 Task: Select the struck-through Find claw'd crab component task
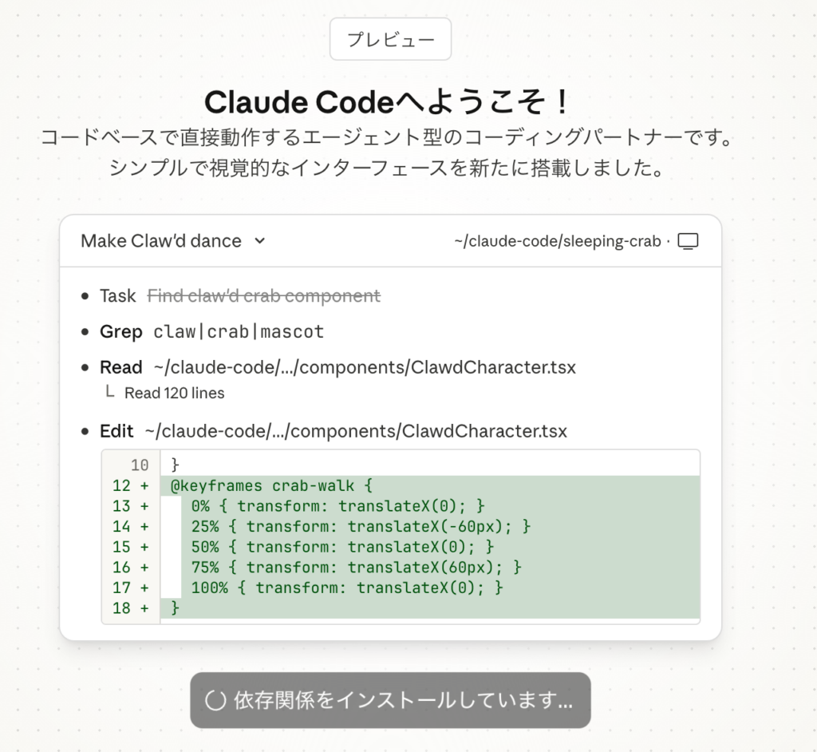point(264,296)
